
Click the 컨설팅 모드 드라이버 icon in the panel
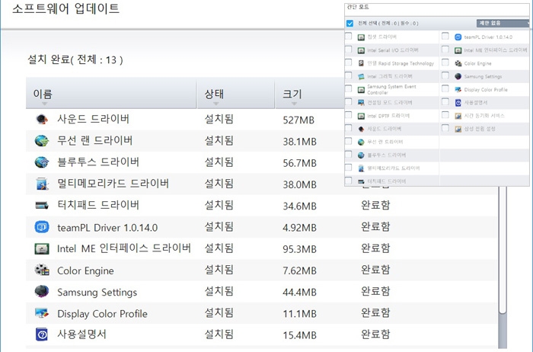tap(361, 102)
